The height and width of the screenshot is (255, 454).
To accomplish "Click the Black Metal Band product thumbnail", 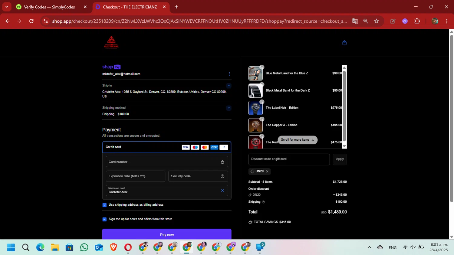I will [255, 90].
